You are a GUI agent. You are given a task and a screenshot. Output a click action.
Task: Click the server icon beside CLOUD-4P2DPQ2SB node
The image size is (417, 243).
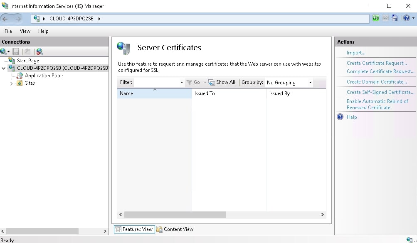pyautogui.click(x=12, y=68)
